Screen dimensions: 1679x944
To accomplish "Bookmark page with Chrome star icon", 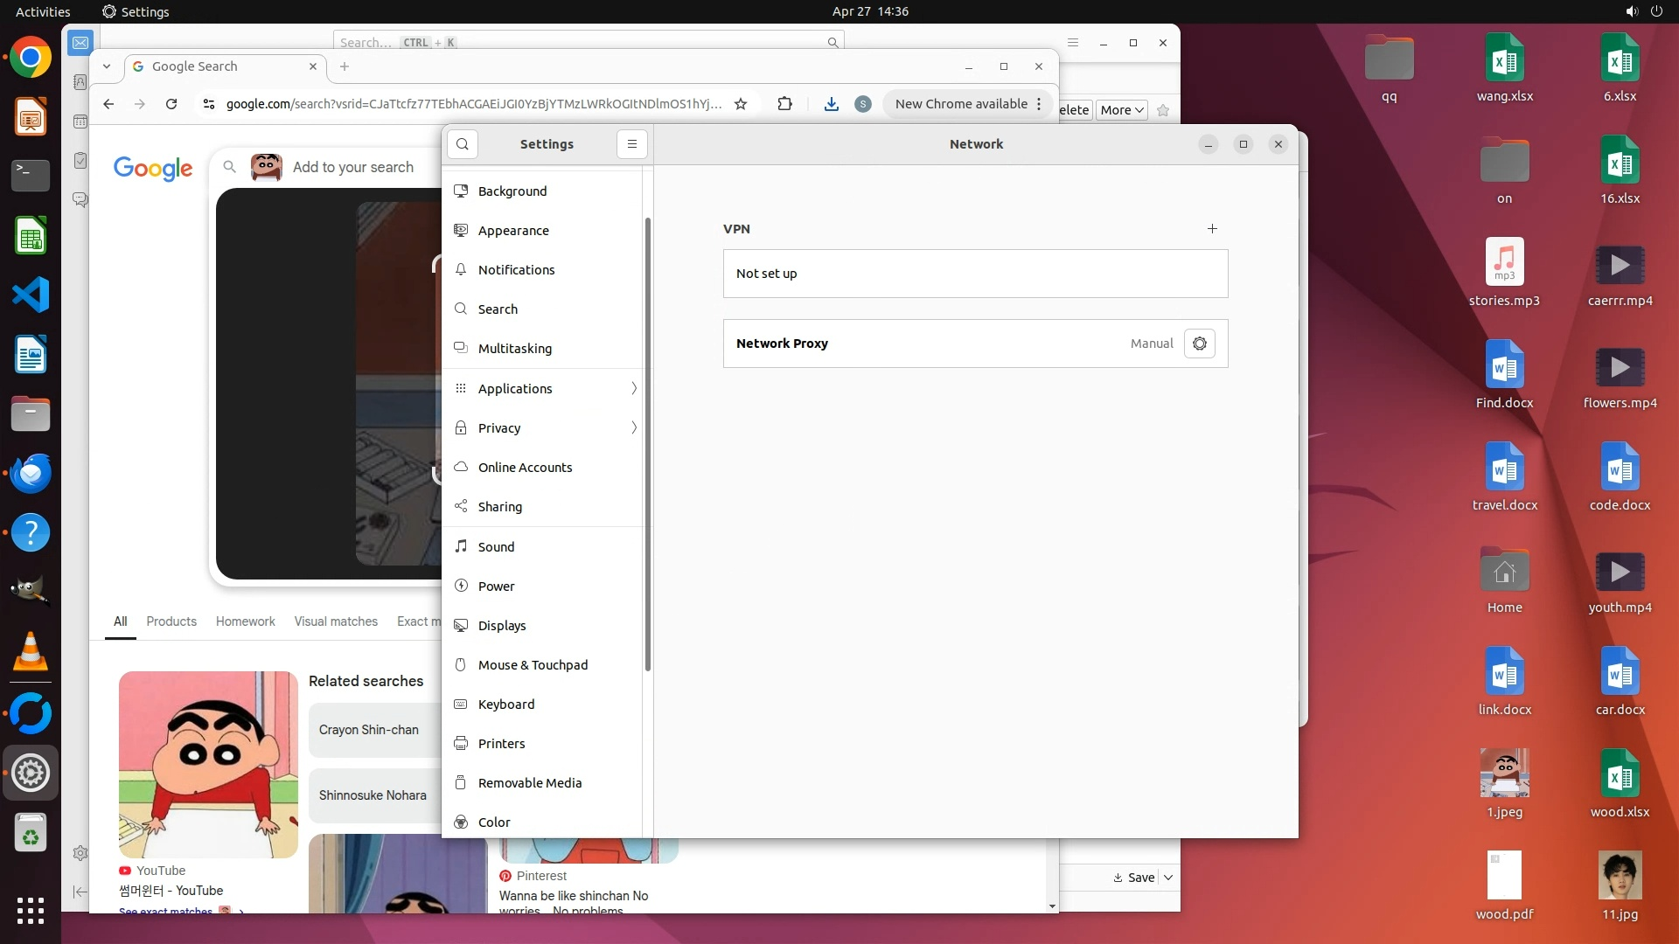I will [741, 104].
